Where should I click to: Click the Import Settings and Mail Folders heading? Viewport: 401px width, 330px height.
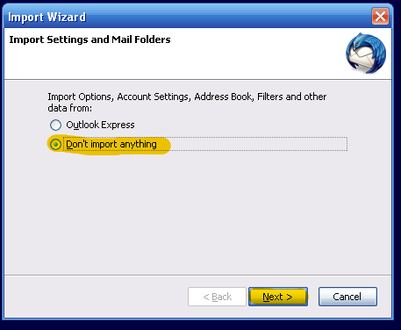(x=90, y=39)
